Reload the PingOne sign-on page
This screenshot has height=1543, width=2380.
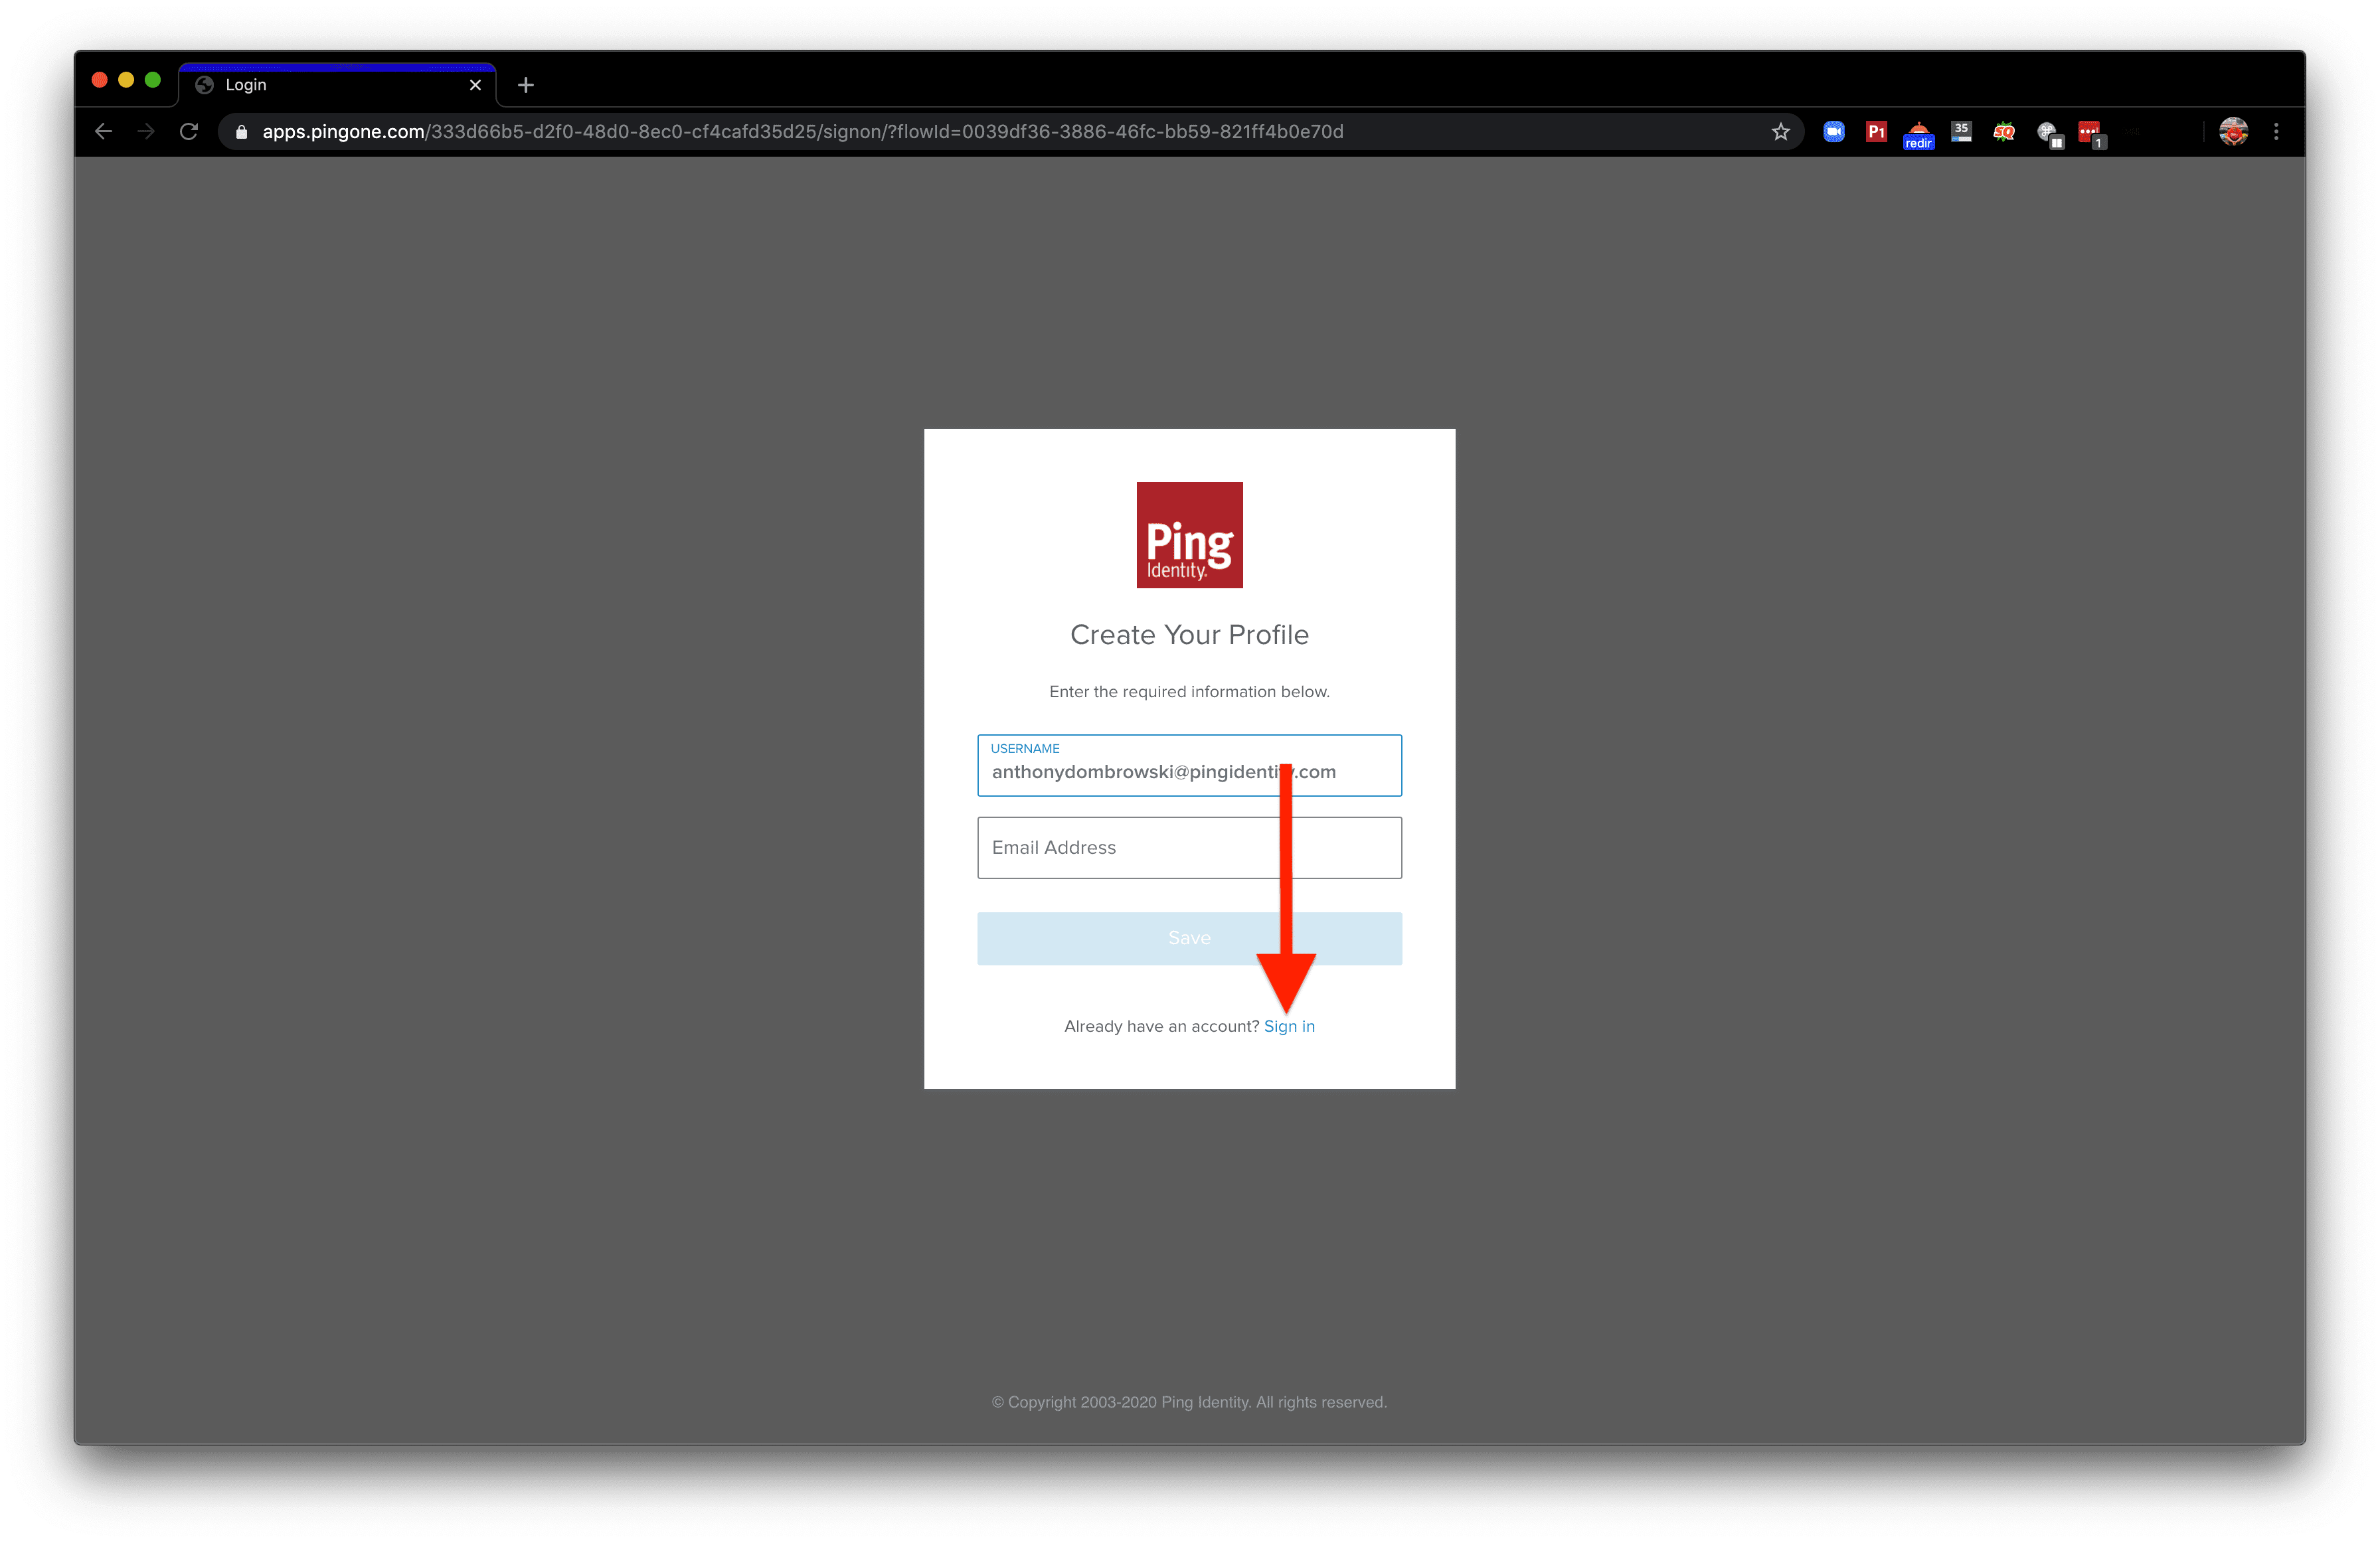189,132
